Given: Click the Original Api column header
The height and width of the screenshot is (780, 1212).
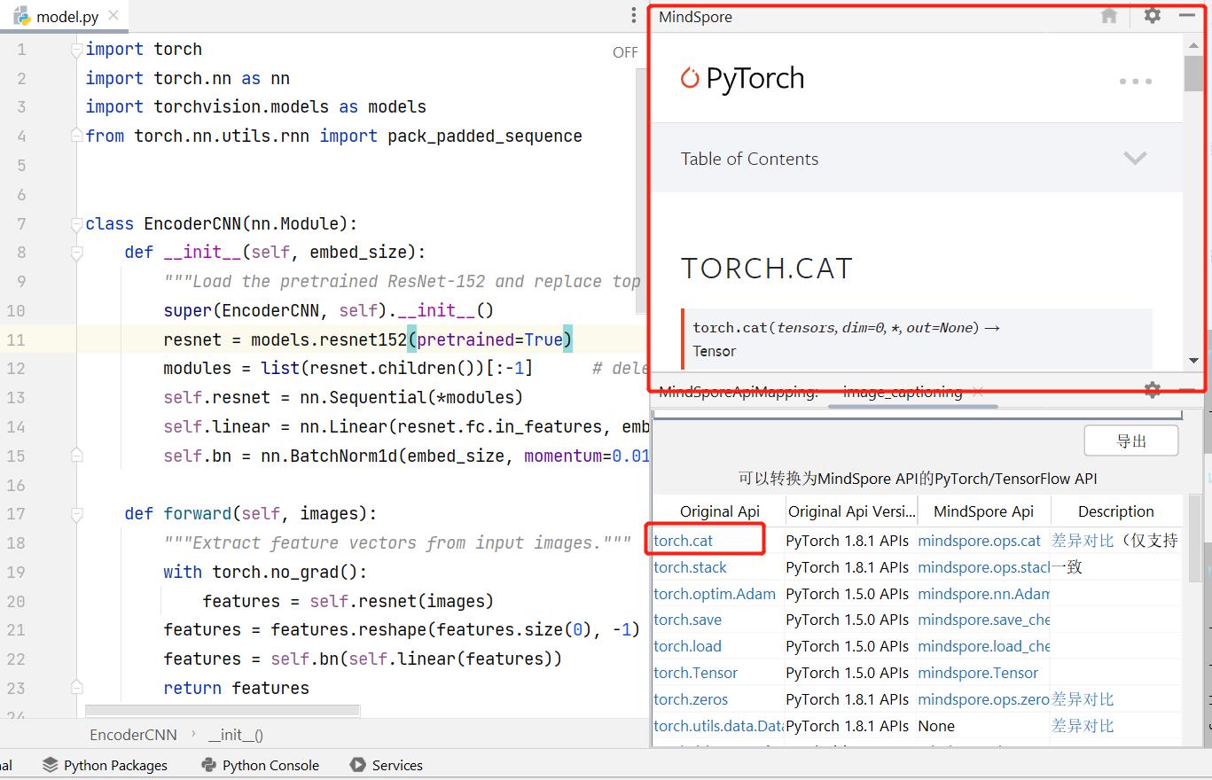Looking at the screenshot, I should pyautogui.click(x=719, y=511).
